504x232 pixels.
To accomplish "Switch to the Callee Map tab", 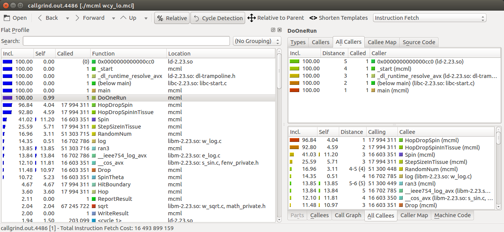I will point(382,42).
